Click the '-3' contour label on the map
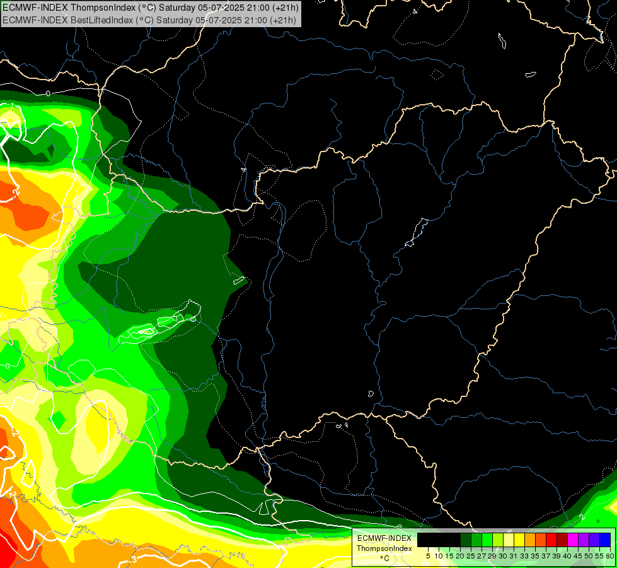The height and width of the screenshot is (568, 617). 134,560
